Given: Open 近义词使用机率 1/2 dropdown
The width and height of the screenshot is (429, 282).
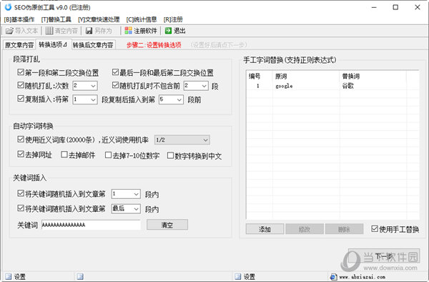Looking at the screenshot, I should point(182,140).
